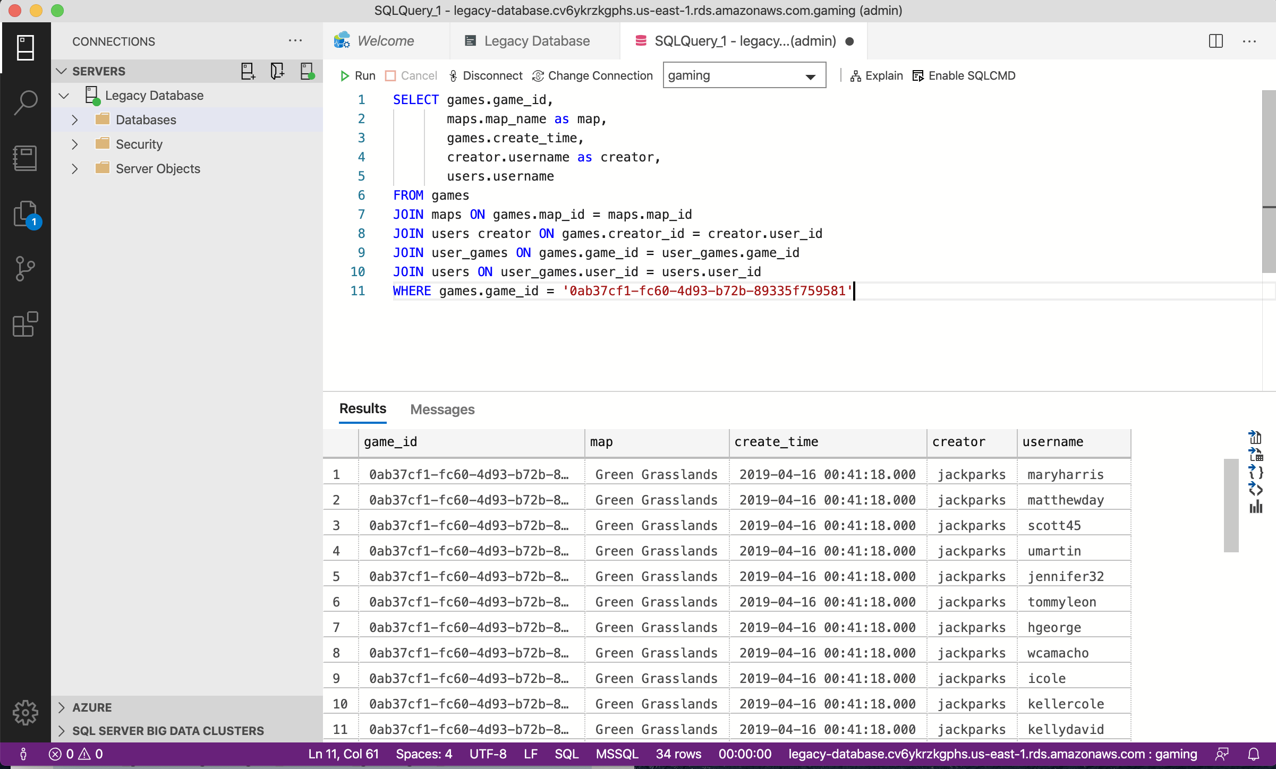The image size is (1276, 769).
Task: Run the query
Action: [x=358, y=76]
